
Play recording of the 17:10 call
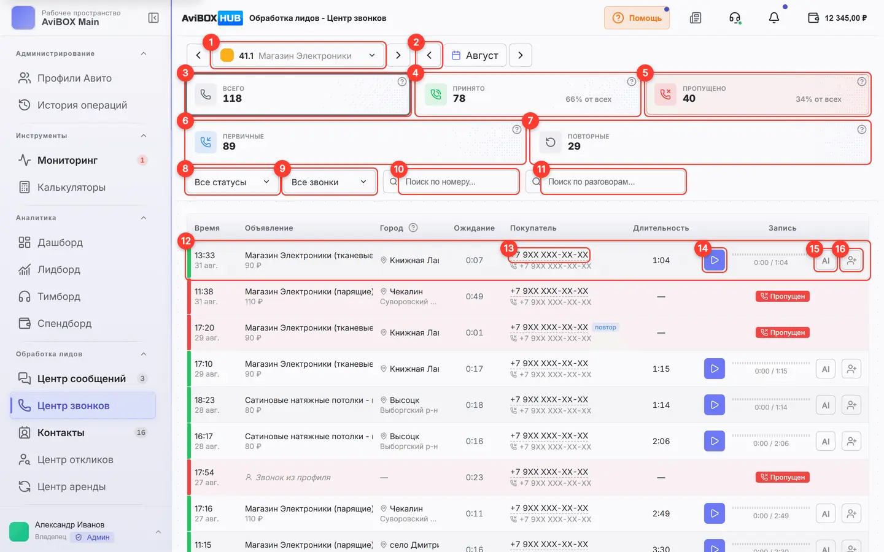click(715, 369)
